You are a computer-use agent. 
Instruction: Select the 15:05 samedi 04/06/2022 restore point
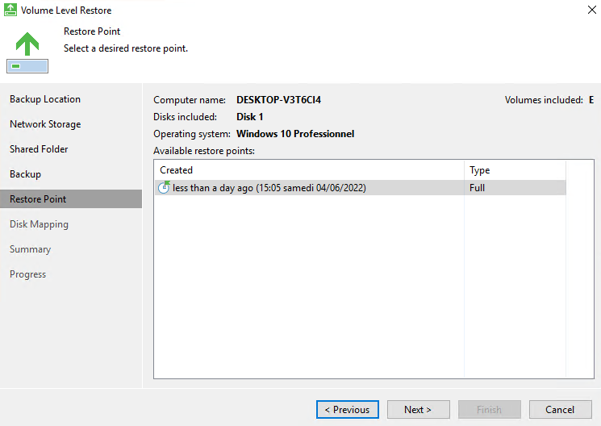pyautogui.click(x=361, y=187)
